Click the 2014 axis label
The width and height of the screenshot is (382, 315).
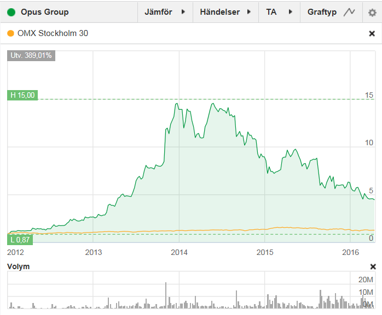tap(179, 252)
